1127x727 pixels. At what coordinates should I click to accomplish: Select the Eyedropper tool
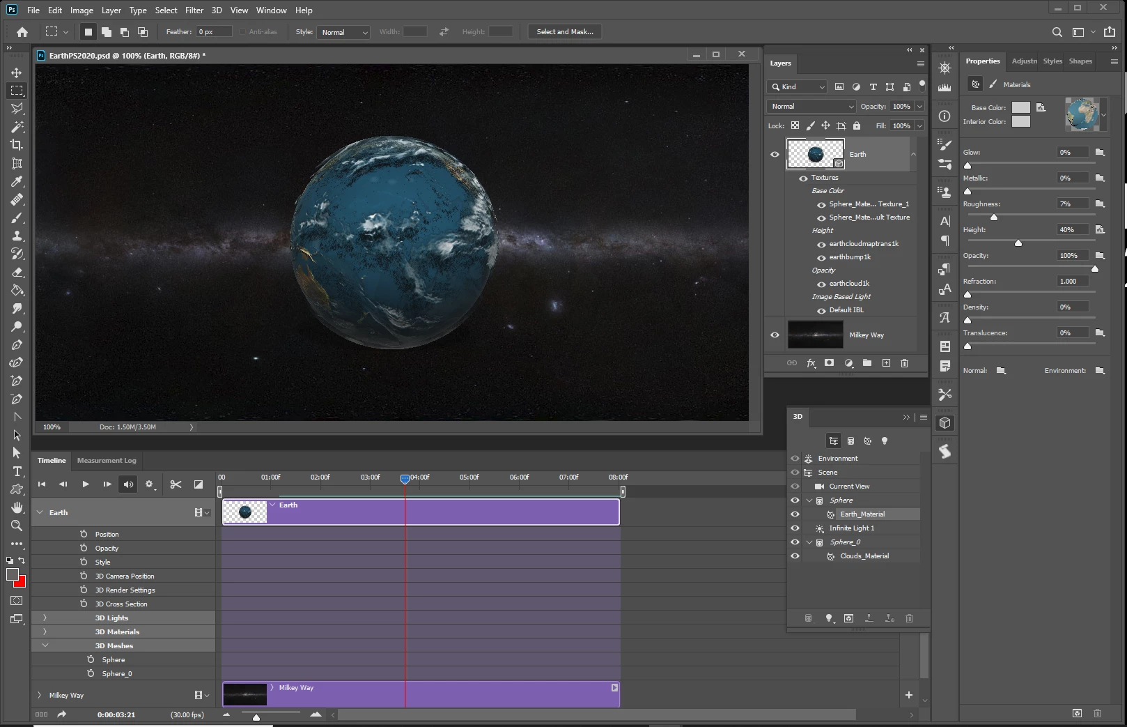(17, 181)
